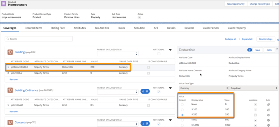Open the Rule icon for the $ 250 value
This screenshot has height=127, width=279.
click(269, 115)
